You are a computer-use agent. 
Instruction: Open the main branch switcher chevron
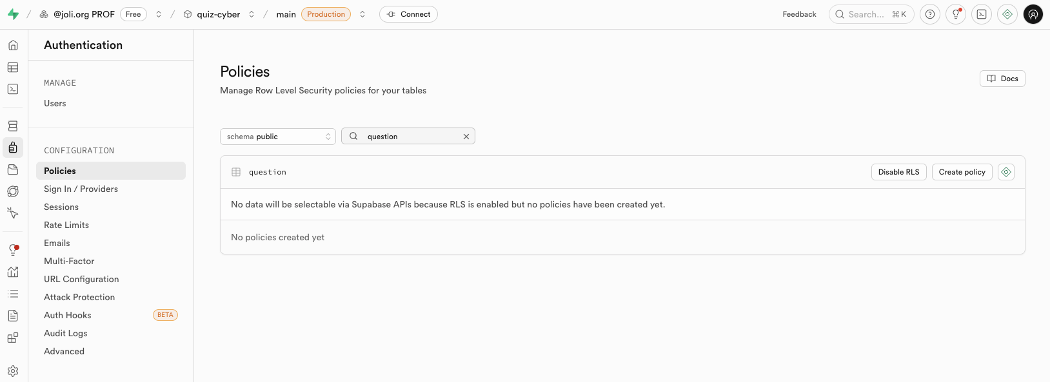pos(362,14)
